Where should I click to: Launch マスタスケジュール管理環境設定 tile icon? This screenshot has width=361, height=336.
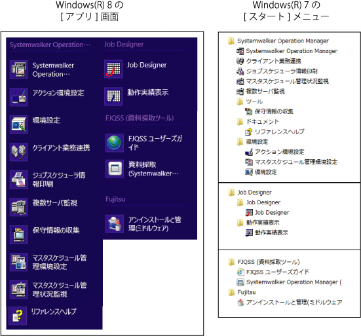[x=19, y=262]
